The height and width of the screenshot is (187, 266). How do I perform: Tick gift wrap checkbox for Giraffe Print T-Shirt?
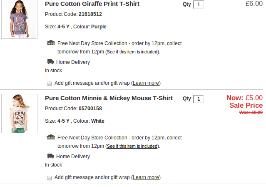50,83
